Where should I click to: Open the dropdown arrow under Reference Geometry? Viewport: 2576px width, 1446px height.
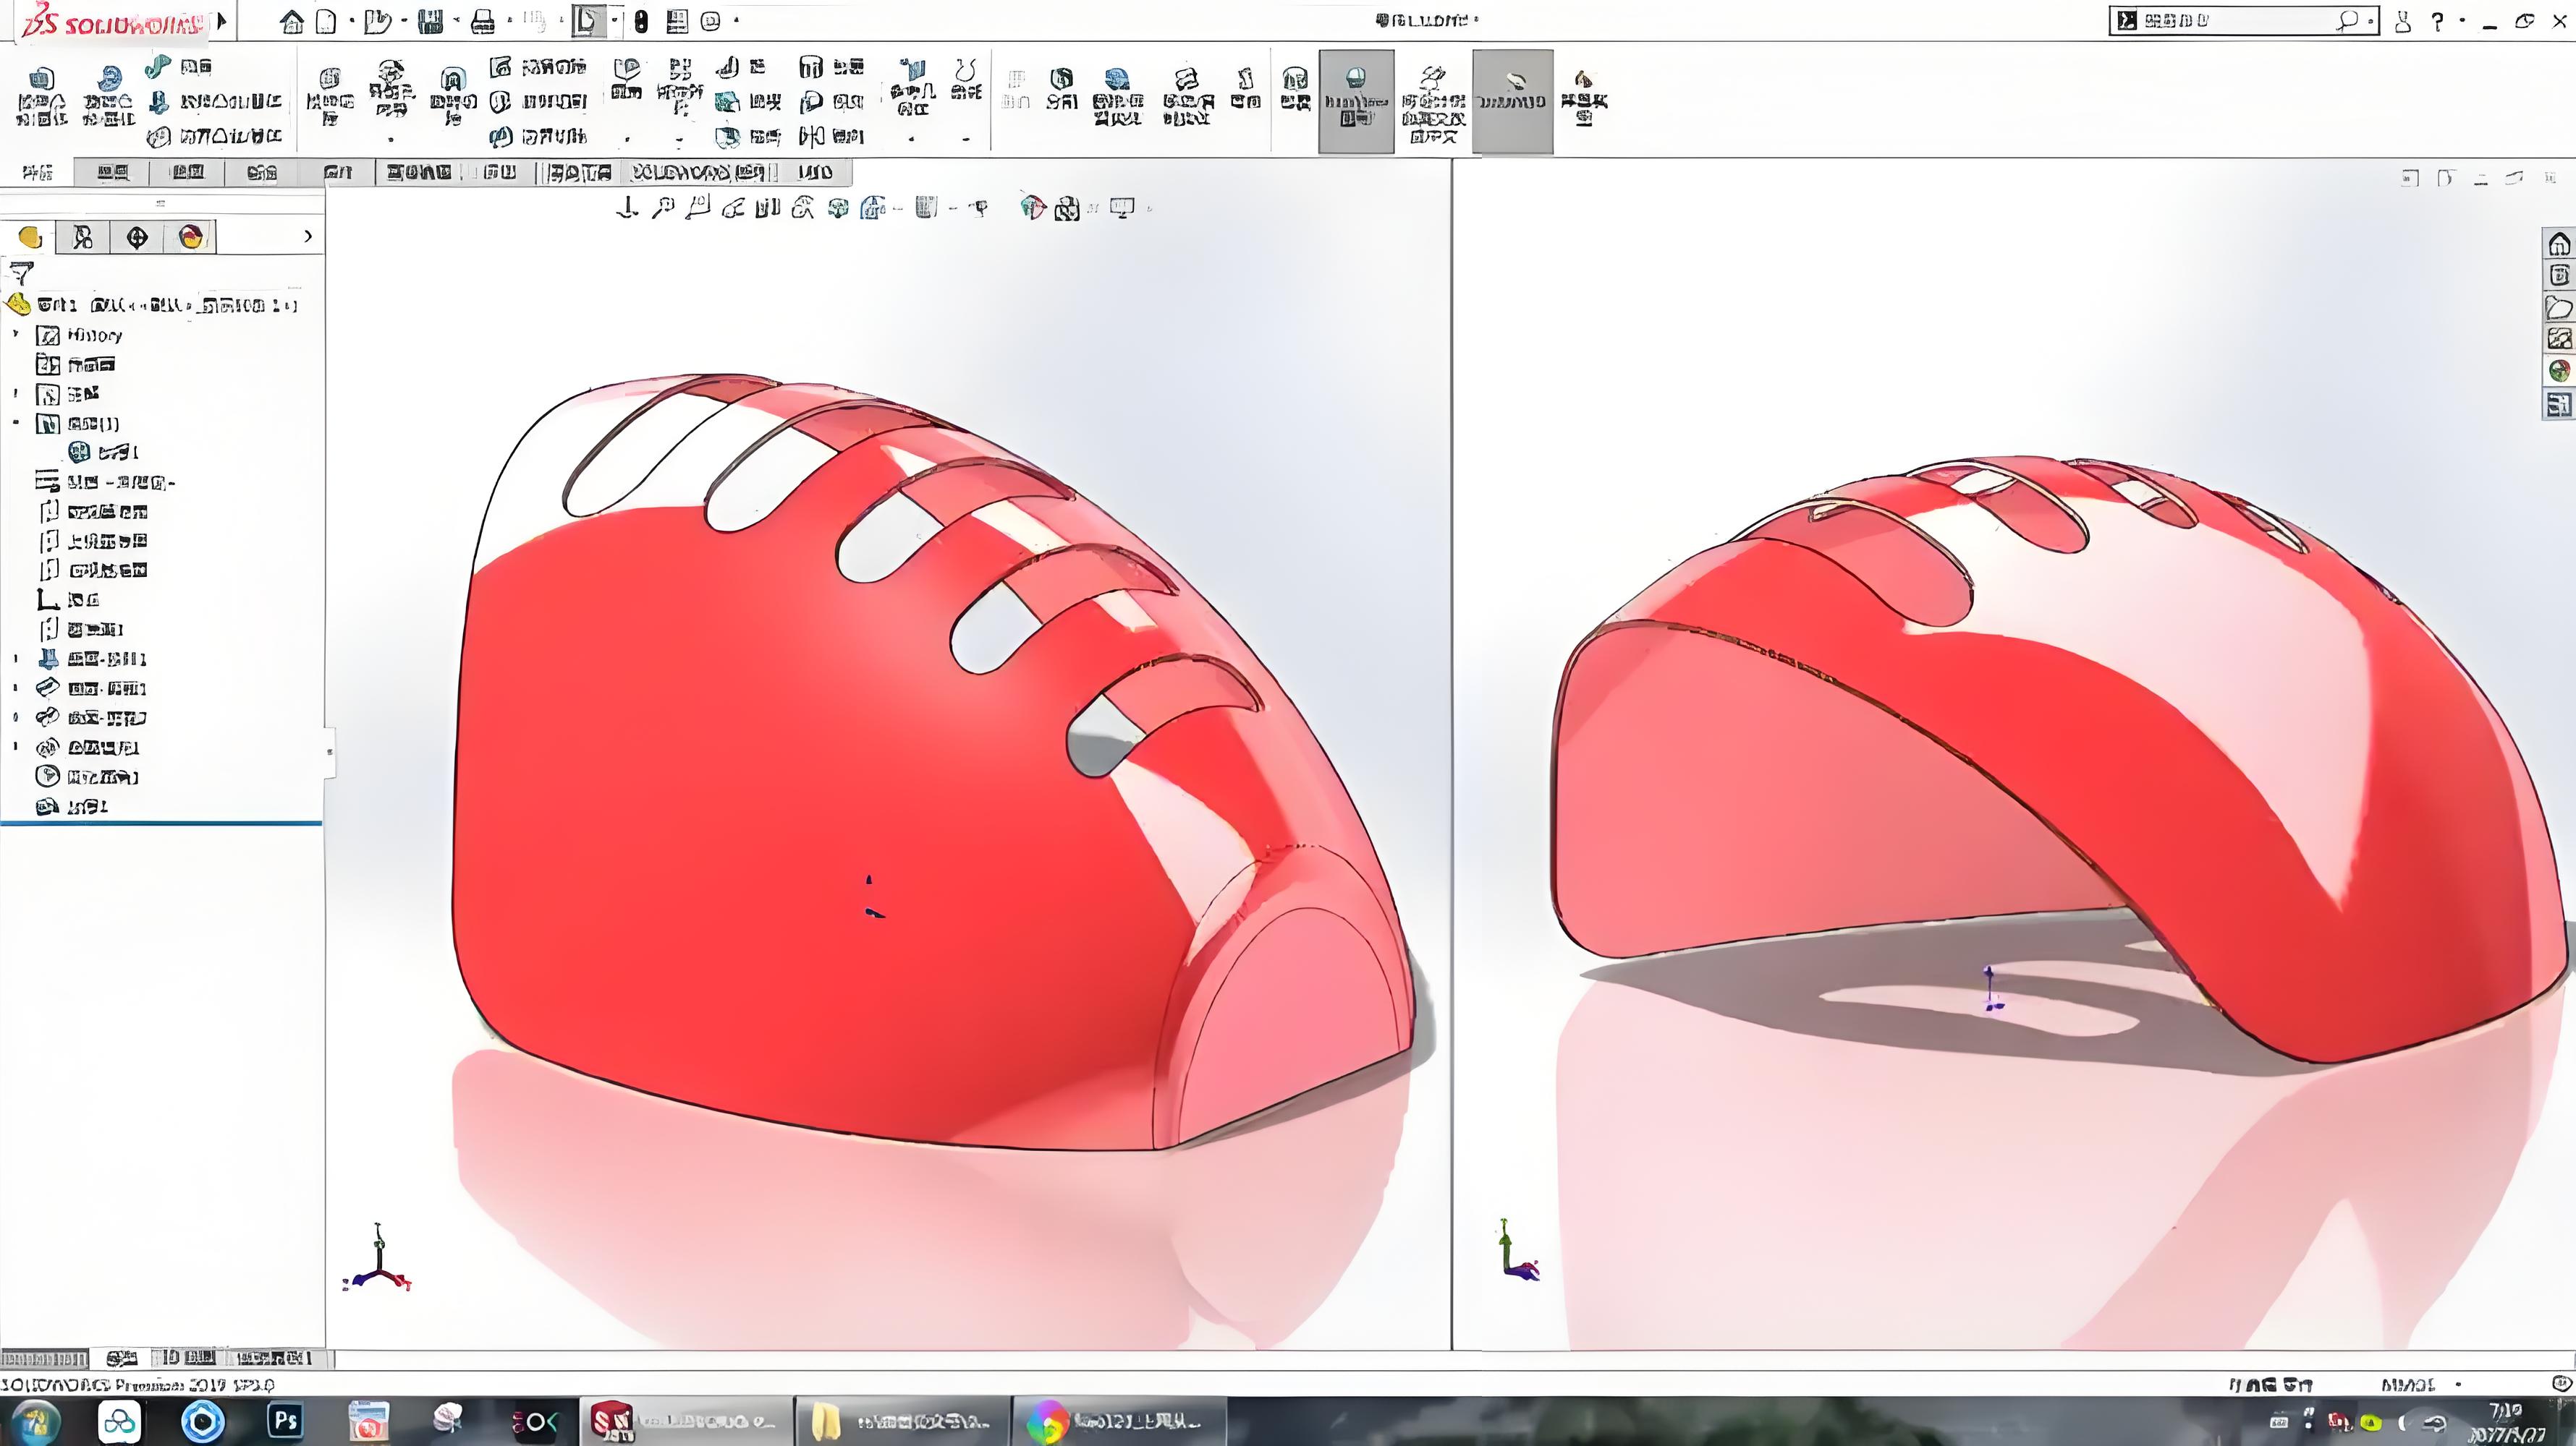click(912, 140)
